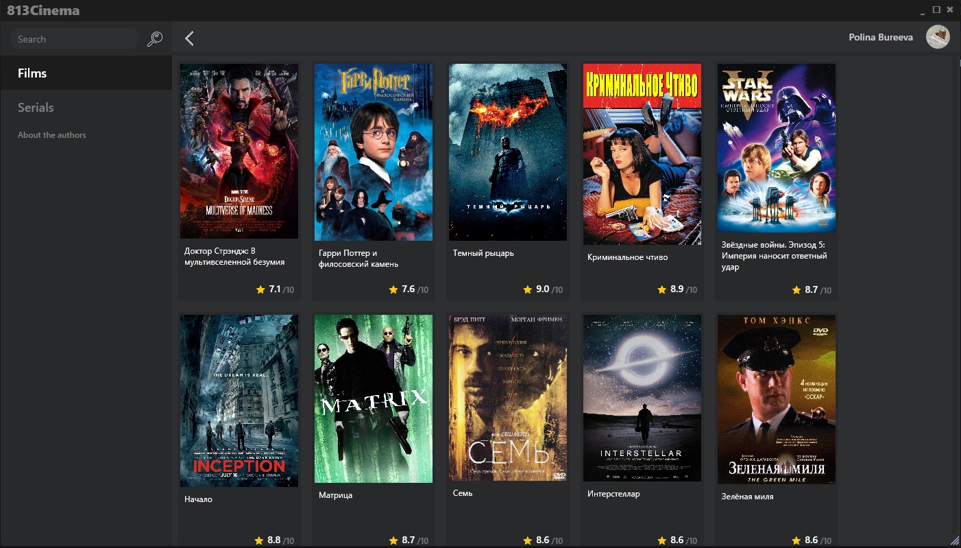This screenshot has height=548, width=961.
Task: Open the Doctor Strange Multiverse of Madness poster
Action: point(239,151)
